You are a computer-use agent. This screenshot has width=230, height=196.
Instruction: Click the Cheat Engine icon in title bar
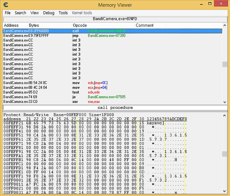coord(6,5)
